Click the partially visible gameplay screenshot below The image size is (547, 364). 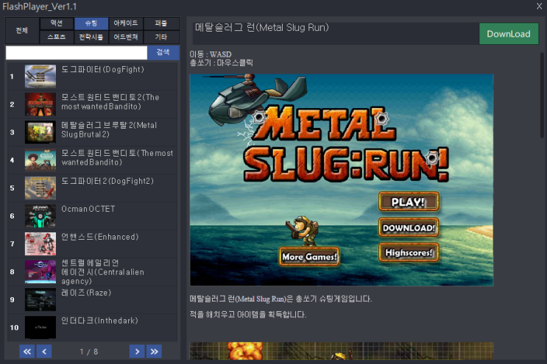coord(342,351)
